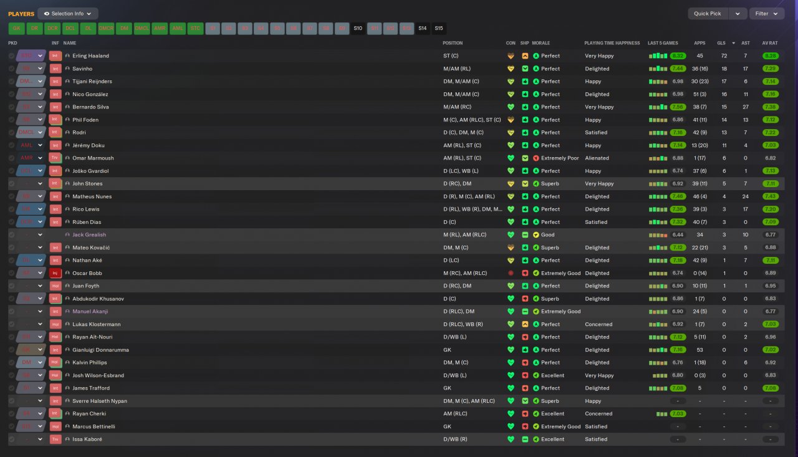The image size is (798, 457).
Task: Open the Selection Info dropdown
Action: tap(68, 14)
